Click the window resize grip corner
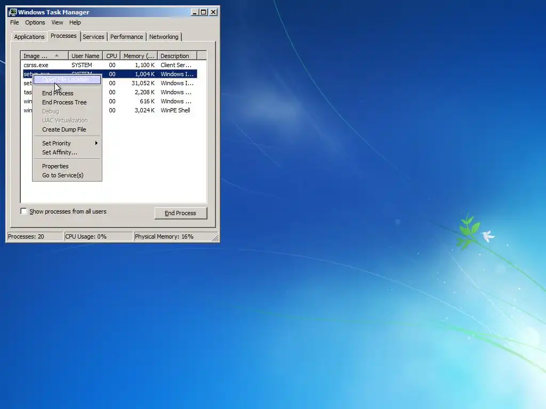The image size is (546, 409). 215,238
